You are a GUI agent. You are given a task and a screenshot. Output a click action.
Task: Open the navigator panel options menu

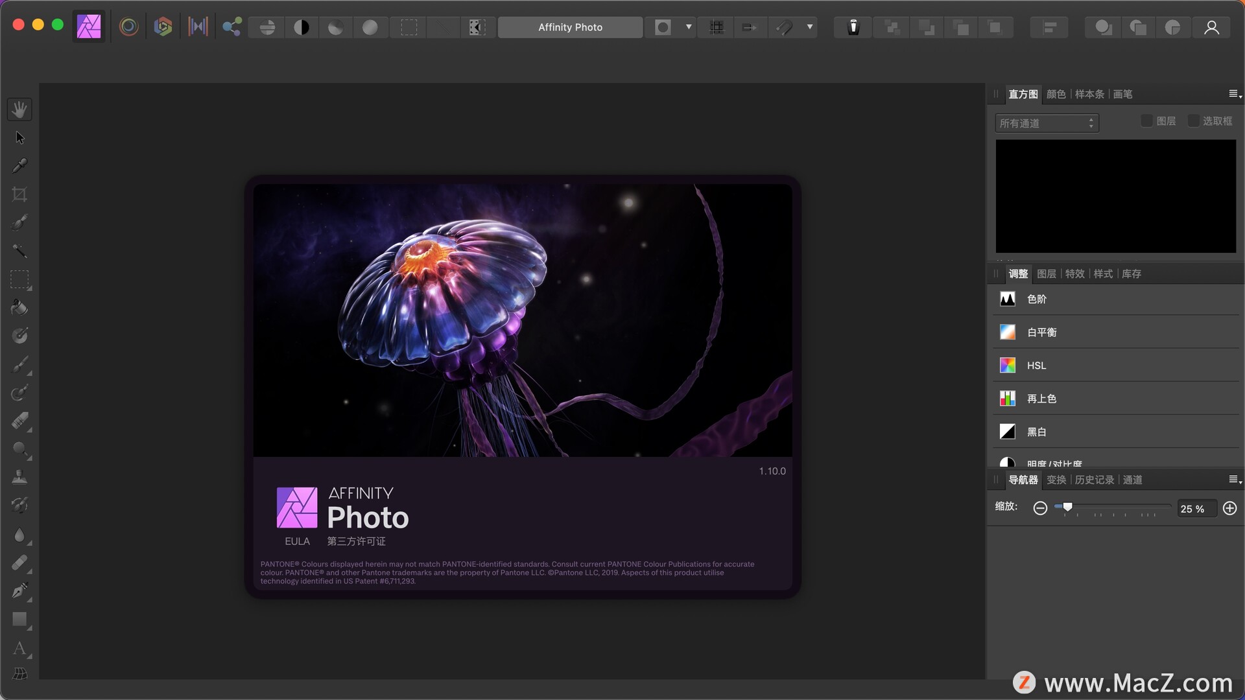coord(1235,480)
